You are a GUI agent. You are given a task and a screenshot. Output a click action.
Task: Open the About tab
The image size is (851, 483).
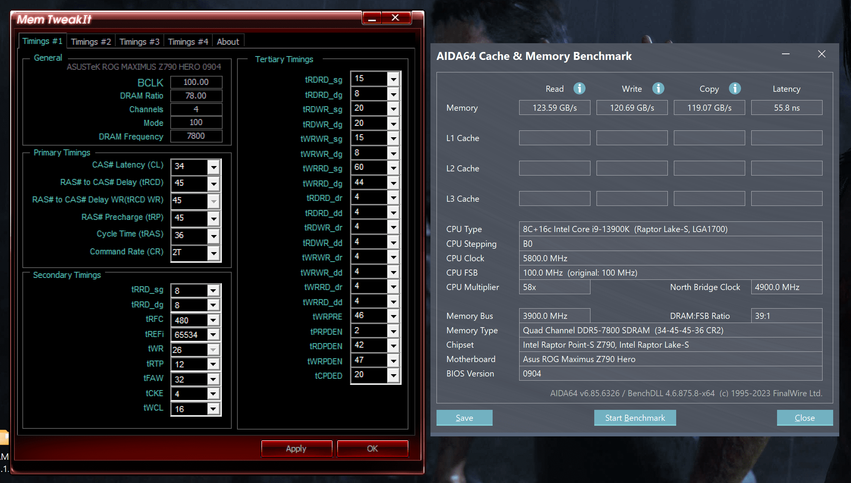click(228, 42)
